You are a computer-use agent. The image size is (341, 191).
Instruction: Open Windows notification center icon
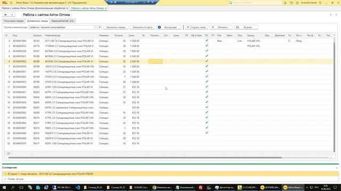pos(335,187)
